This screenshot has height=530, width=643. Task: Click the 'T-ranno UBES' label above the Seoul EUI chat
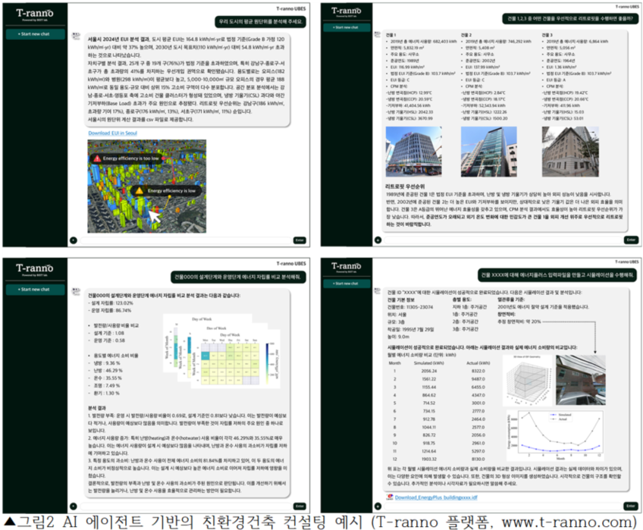pos(291,8)
